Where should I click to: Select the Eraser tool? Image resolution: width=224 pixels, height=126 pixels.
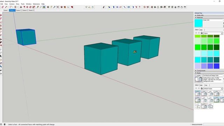click(2, 7)
